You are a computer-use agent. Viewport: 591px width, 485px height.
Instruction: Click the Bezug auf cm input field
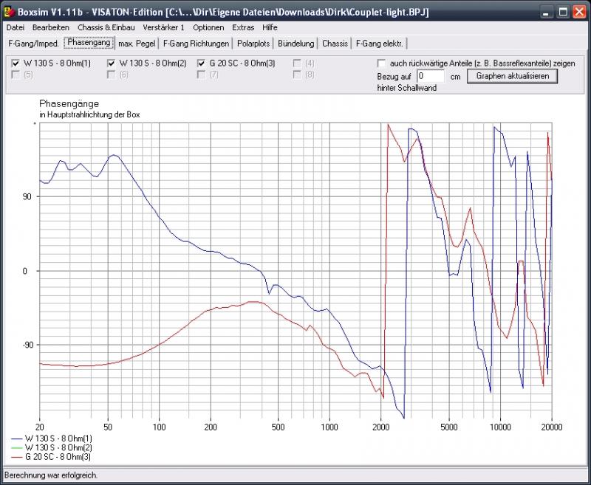(430, 76)
